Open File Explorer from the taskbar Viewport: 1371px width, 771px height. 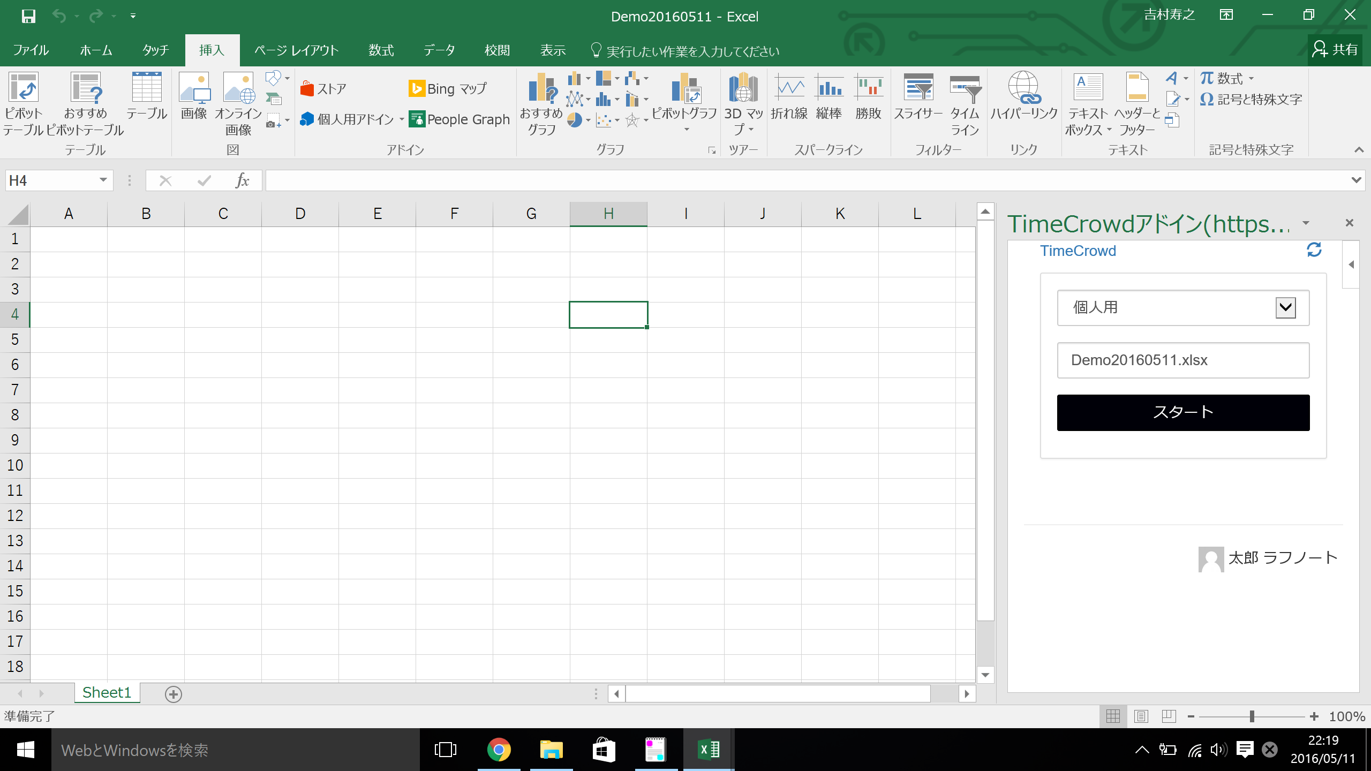point(551,750)
